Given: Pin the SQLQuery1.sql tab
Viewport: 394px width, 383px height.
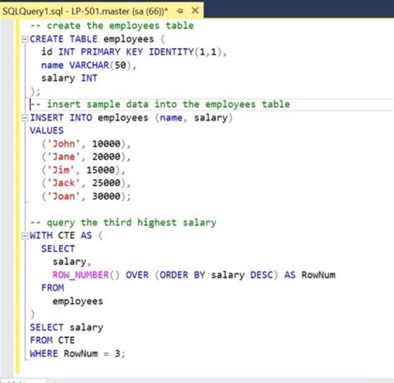Looking at the screenshot, I should (x=180, y=11).
